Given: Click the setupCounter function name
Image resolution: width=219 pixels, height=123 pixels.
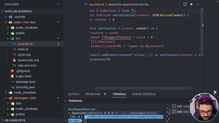Looking at the screenshot, I should [x=124, y=15].
